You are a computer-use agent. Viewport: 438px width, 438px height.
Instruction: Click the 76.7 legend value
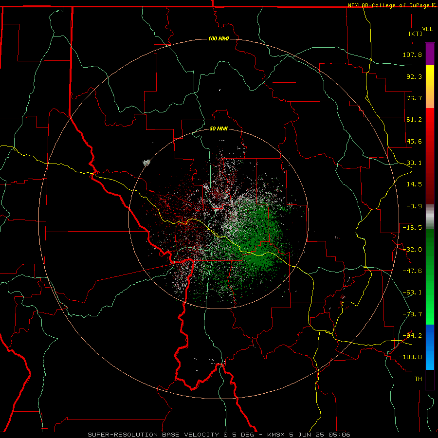(414, 98)
